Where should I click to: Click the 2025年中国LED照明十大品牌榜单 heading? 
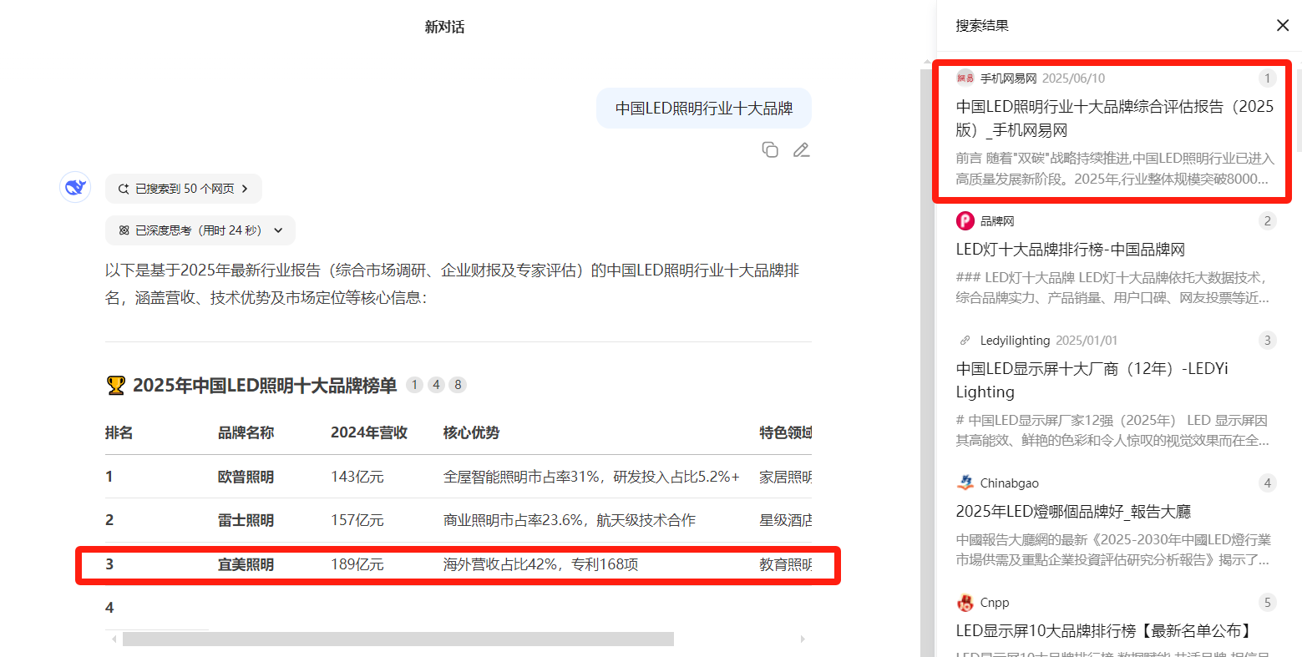tap(265, 385)
